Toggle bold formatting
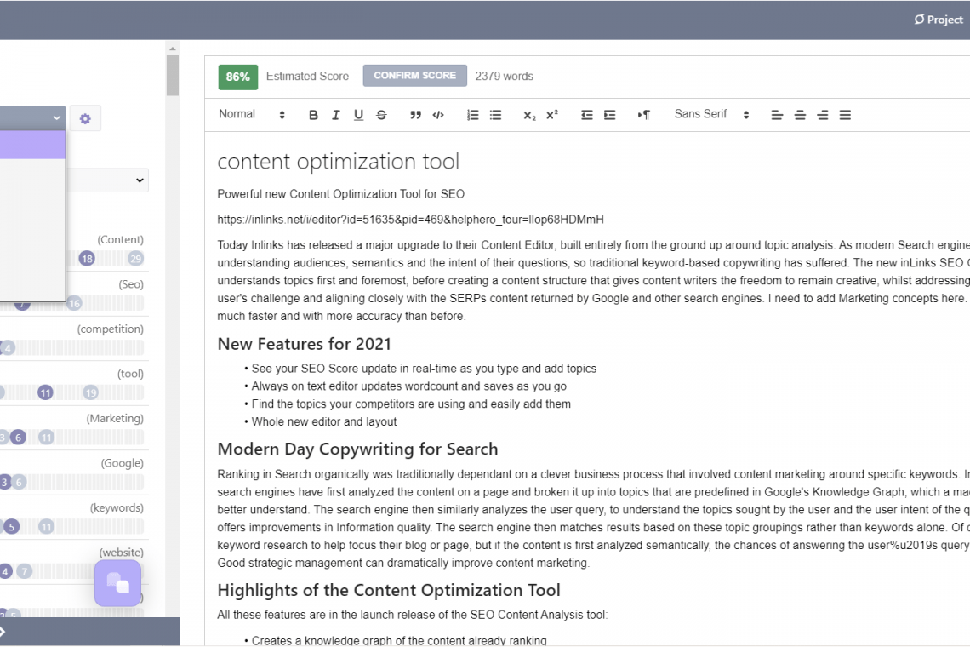Image resolution: width=970 pixels, height=647 pixels. point(313,115)
